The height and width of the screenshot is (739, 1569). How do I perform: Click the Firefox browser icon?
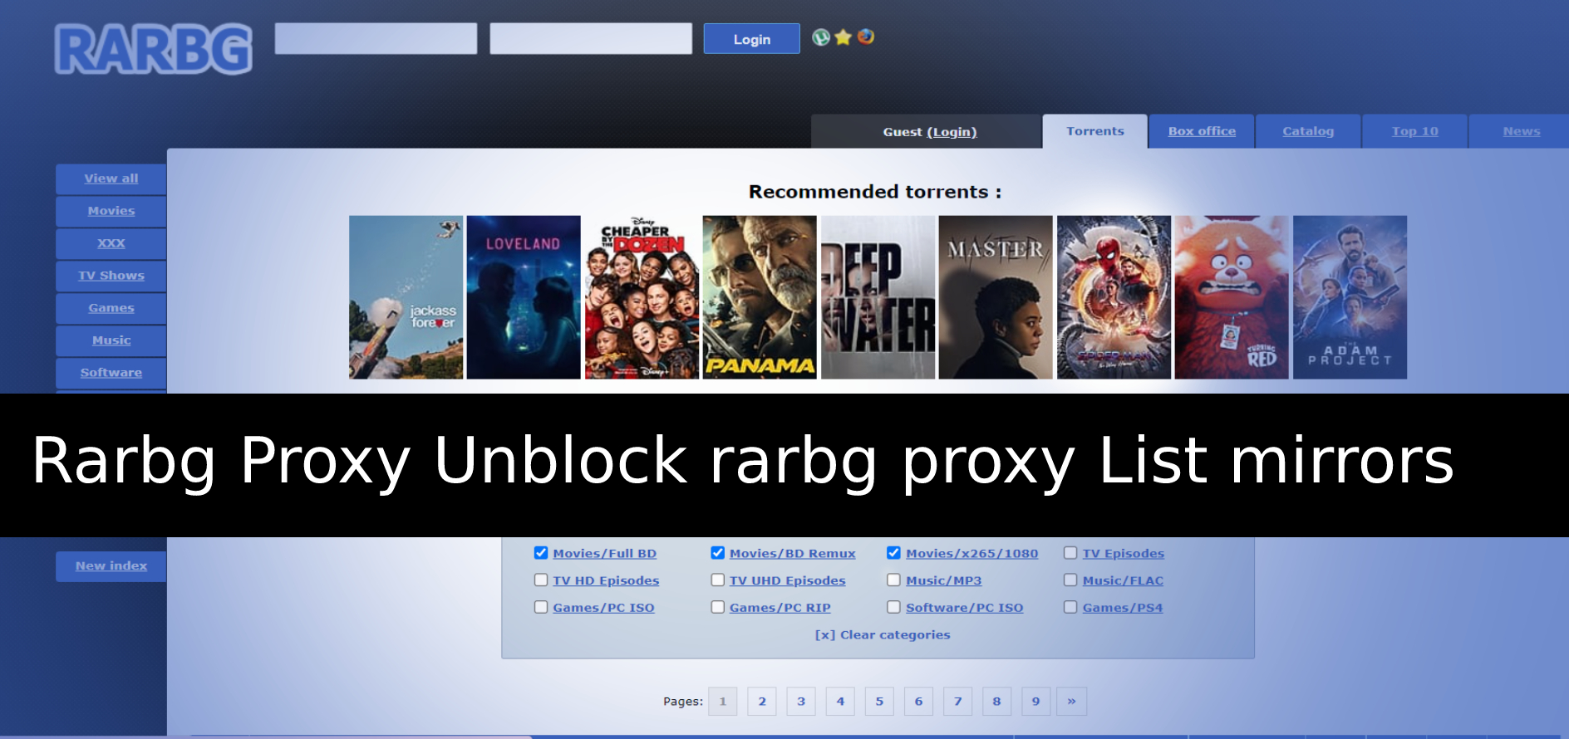[866, 37]
